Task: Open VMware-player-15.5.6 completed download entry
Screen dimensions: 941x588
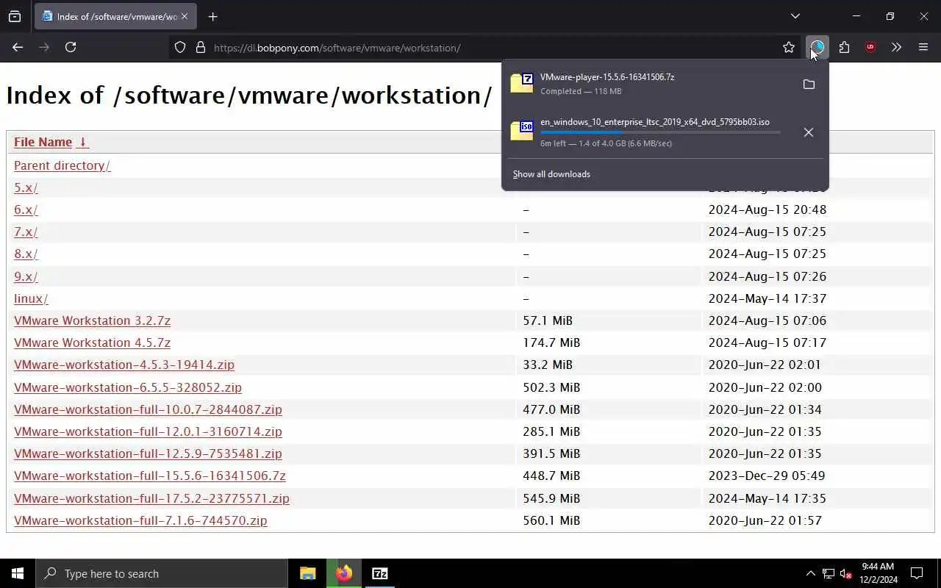Action: click(648, 84)
